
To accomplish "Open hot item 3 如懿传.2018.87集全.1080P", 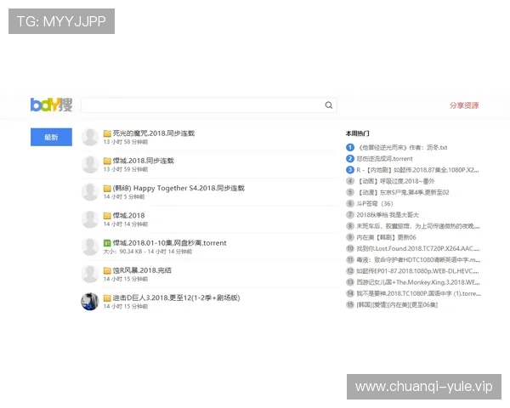I will pos(417,170).
